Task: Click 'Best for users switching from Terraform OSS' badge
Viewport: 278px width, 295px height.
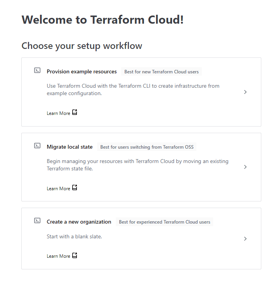Action: tap(147, 147)
